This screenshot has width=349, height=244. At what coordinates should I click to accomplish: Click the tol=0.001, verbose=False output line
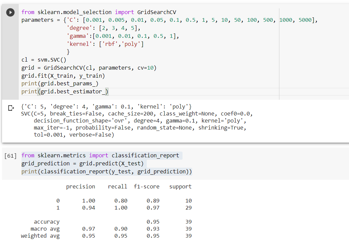pyautogui.click(x=74, y=135)
